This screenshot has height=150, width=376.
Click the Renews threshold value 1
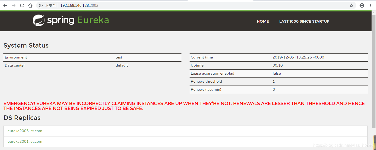(274, 82)
